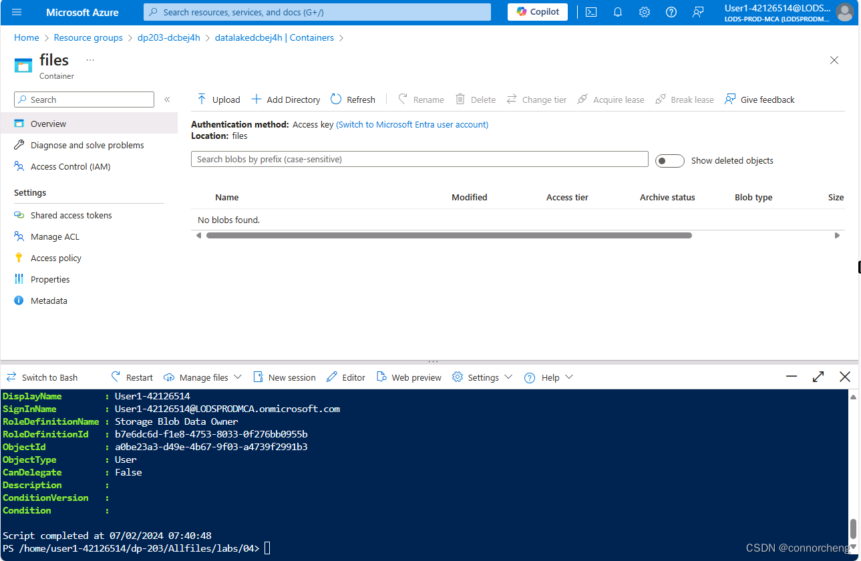Open Cloud Shell Settings dropdown
861x561 pixels.
[482, 377]
